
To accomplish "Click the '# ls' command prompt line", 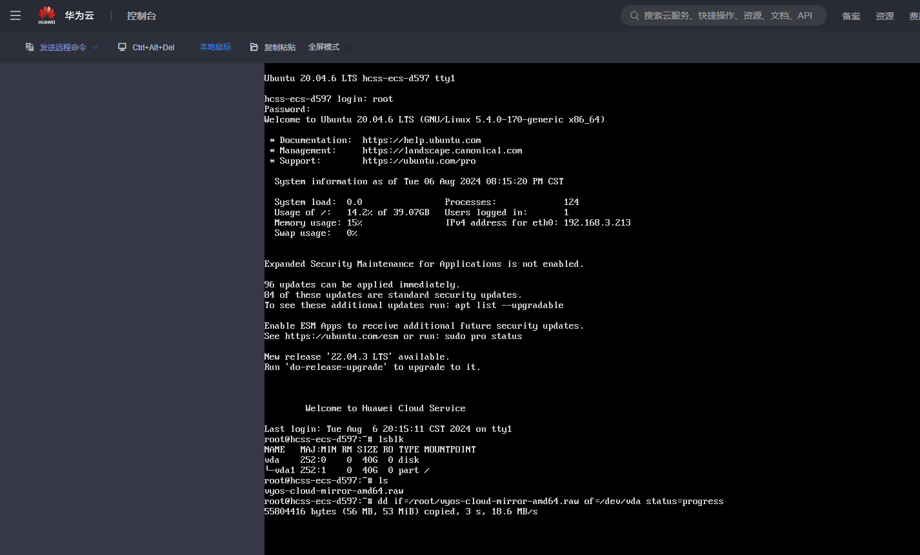I will [326, 480].
